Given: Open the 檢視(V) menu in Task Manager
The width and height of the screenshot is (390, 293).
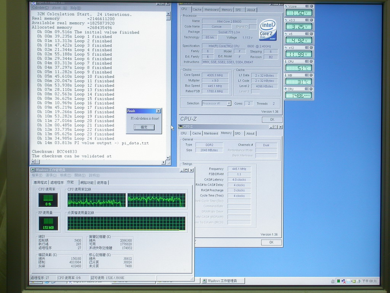Looking at the screenshot, I should point(66,175).
